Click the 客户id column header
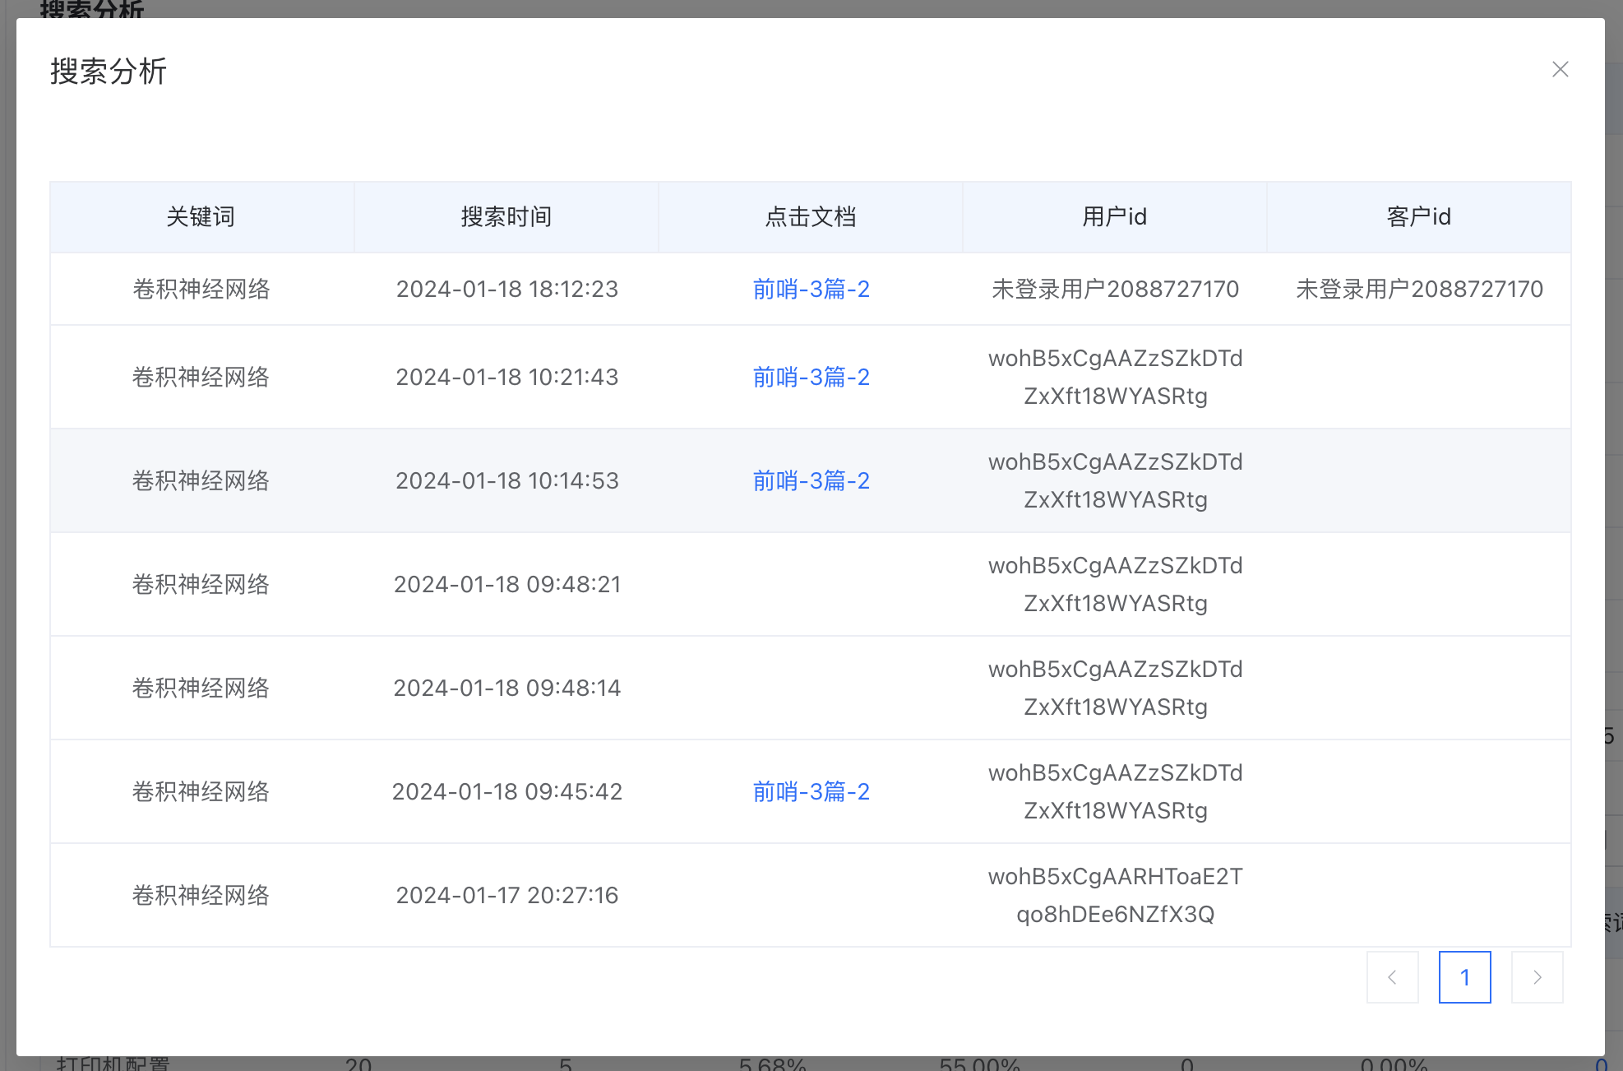The width and height of the screenshot is (1623, 1071). click(1418, 217)
